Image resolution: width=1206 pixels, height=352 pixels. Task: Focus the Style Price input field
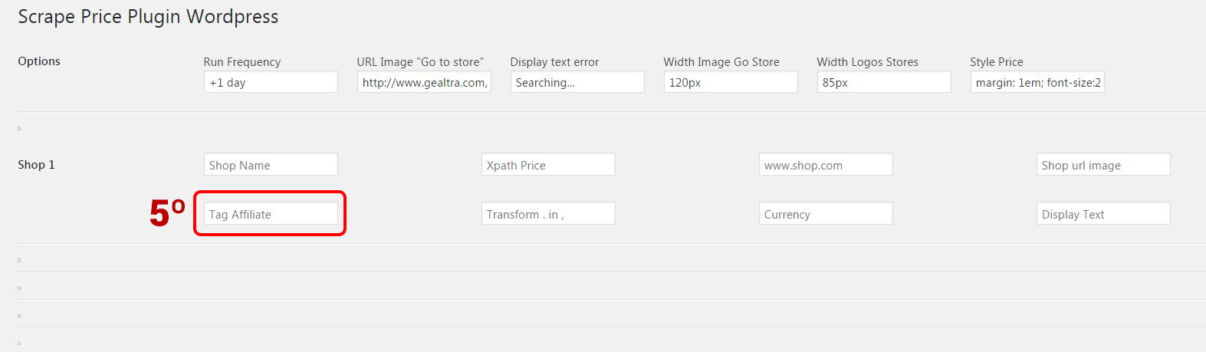(x=1037, y=82)
